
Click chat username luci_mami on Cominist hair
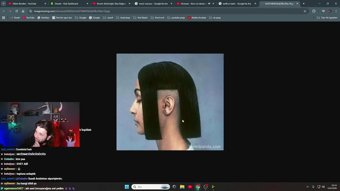click(7, 149)
